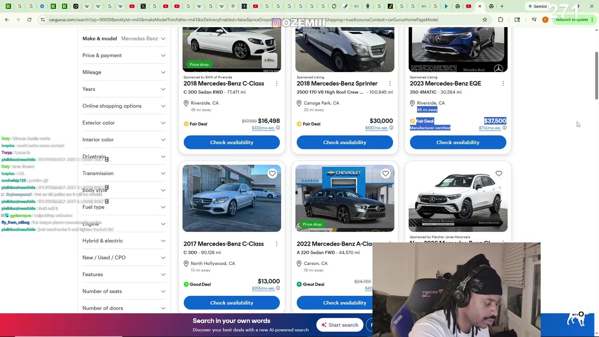Expand the Number of doors filter

pos(124,308)
